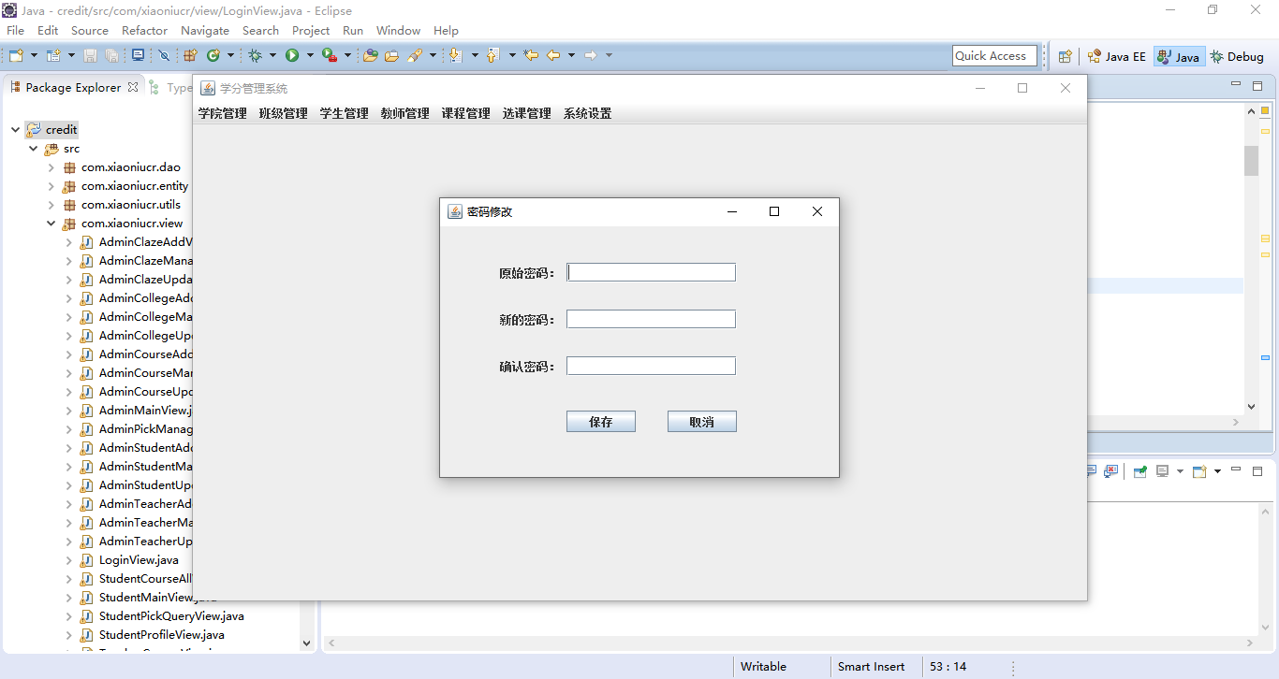The image size is (1279, 679).
Task: Expand the com.xiaoniucr.dao package
Action: point(51,167)
